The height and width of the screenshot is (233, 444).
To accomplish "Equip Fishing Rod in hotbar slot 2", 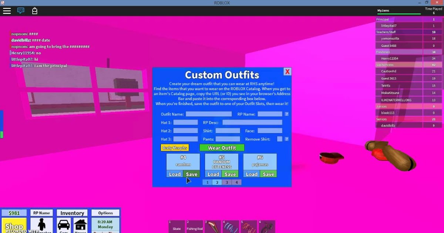I will point(195,226).
